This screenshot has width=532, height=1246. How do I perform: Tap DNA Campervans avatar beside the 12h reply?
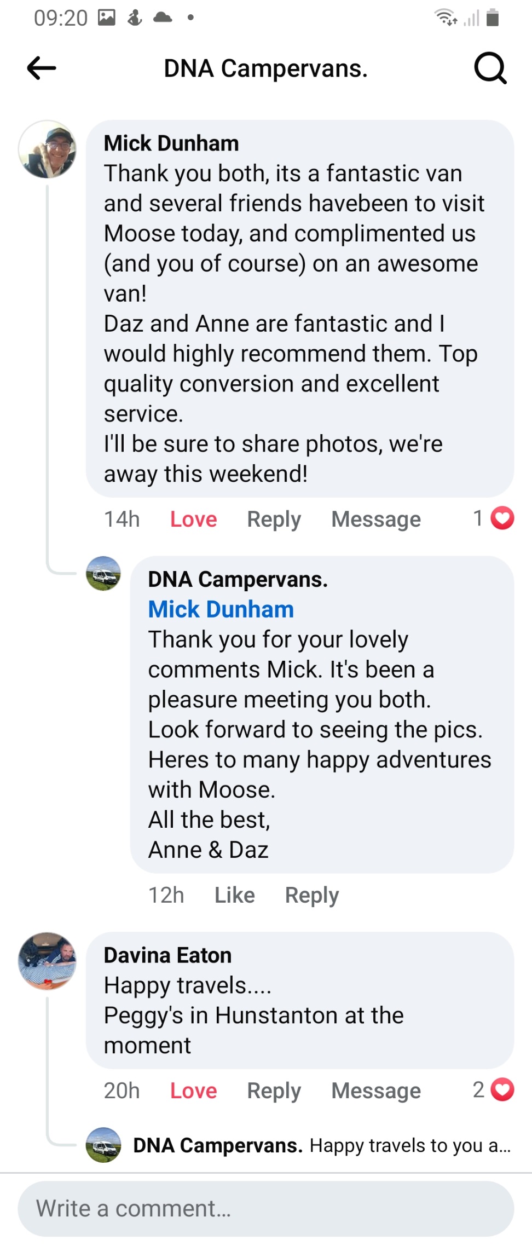103,573
